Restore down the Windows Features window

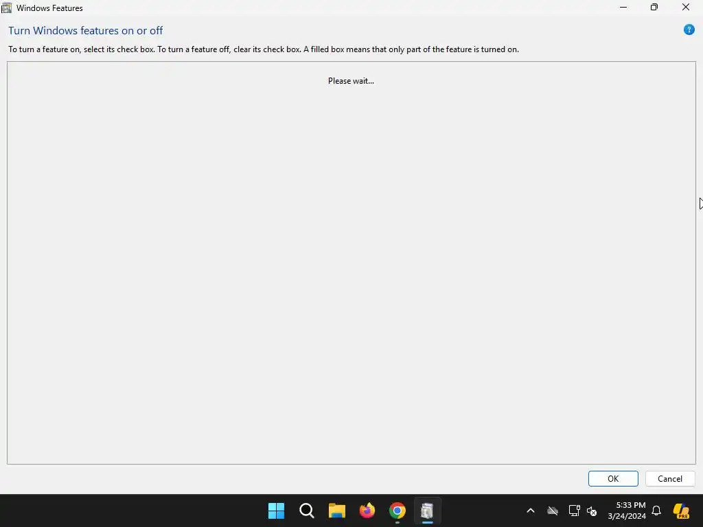click(x=654, y=7)
